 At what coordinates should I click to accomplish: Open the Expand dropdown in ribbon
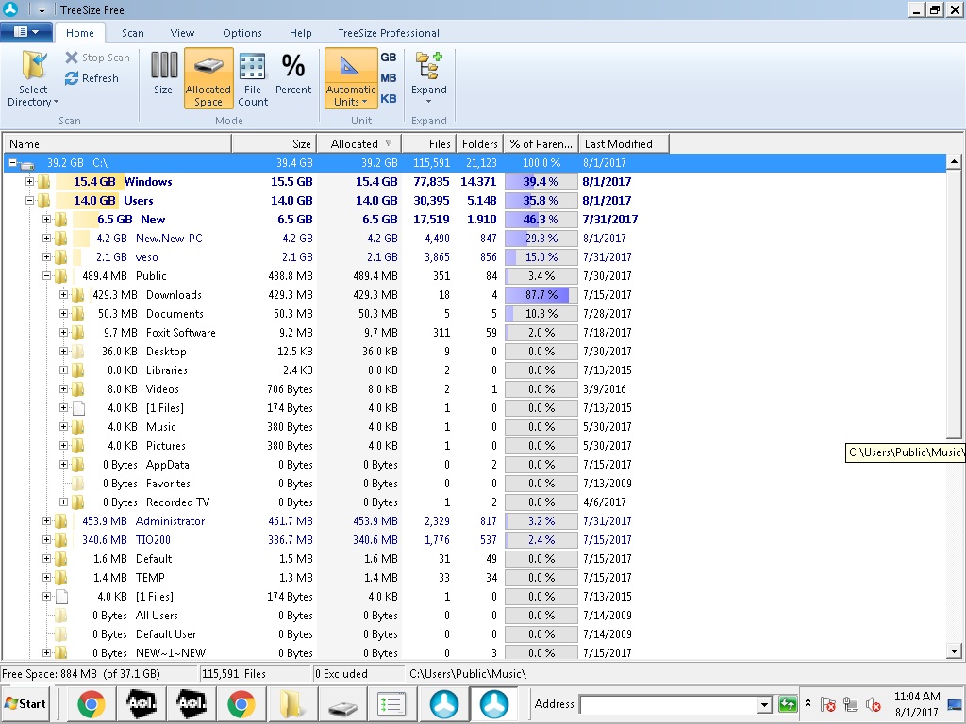coord(429,79)
